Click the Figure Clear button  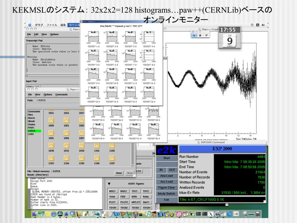167,188
